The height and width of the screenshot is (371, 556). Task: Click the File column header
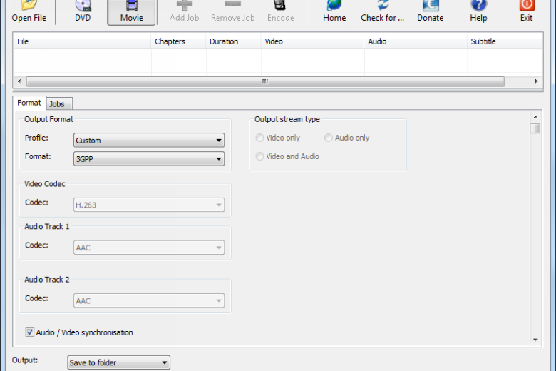point(82,41)
